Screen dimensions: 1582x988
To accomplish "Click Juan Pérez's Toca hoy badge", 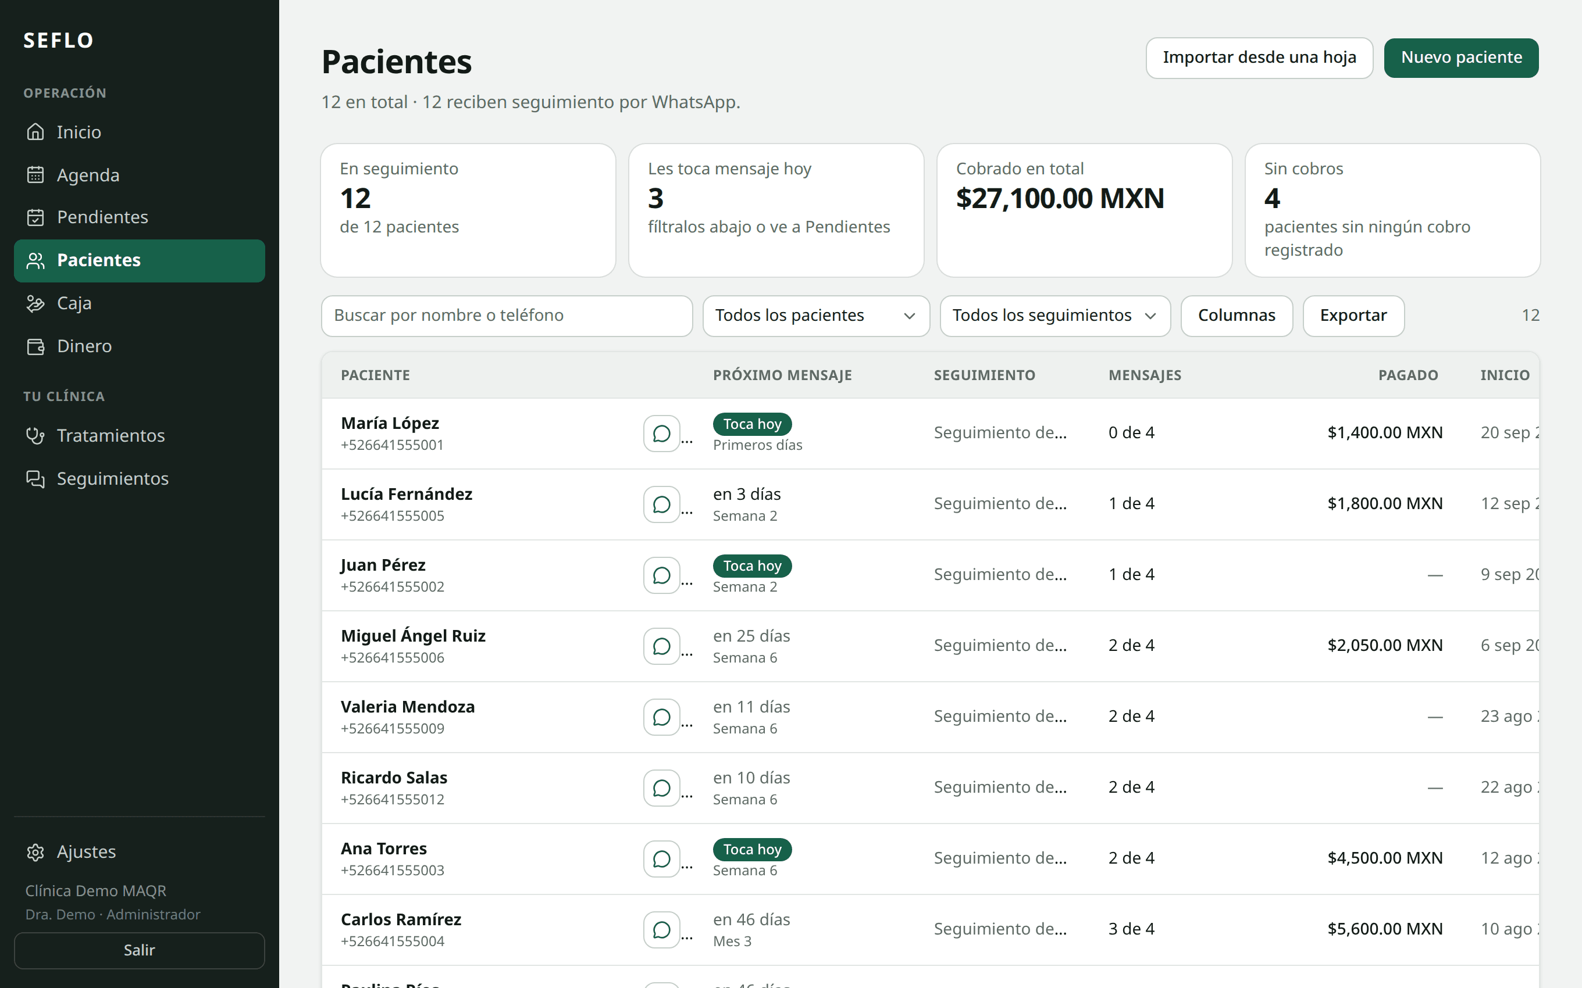I will [x=752, y=566].
